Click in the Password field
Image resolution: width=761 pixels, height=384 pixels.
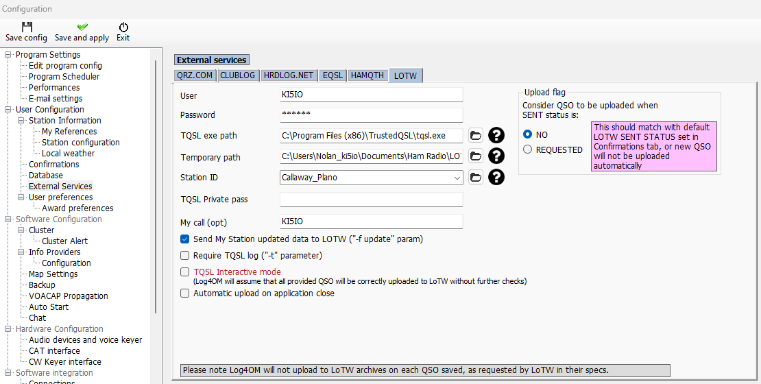coord(372,115)
